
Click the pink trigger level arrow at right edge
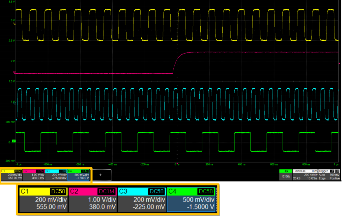[339, 63]
